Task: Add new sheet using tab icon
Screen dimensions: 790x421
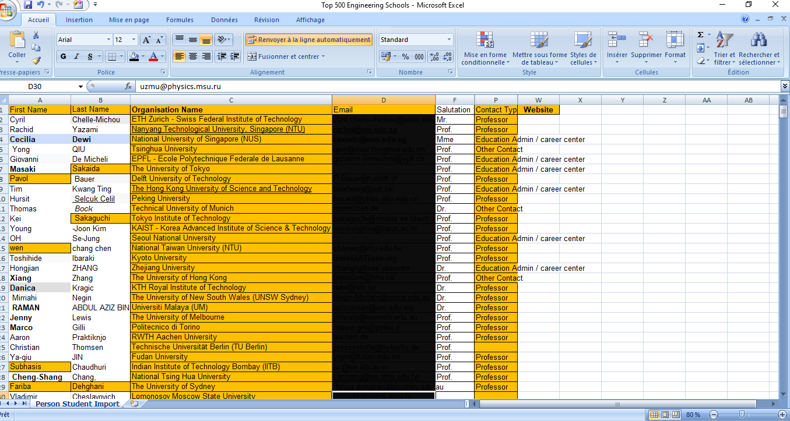Action: point(134,404)
